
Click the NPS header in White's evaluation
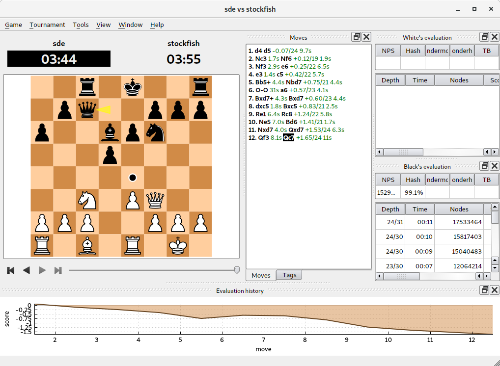coord(388,51)
